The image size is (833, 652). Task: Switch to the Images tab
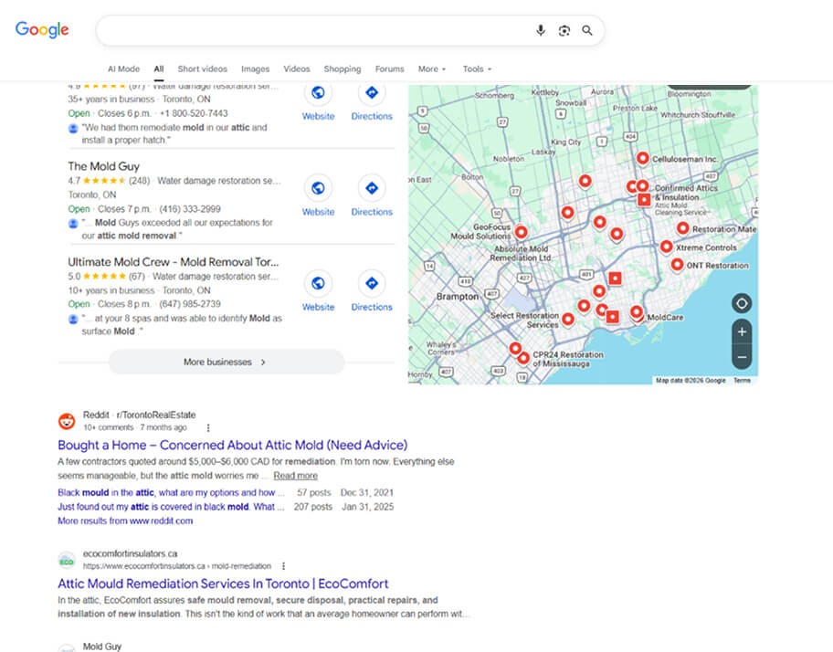pyautogui.click(x=255, y=68)
